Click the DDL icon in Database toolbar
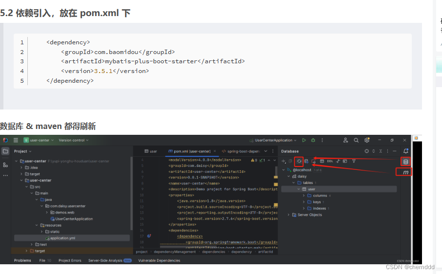This screenshot has width=442, height=274. point(330,161)
